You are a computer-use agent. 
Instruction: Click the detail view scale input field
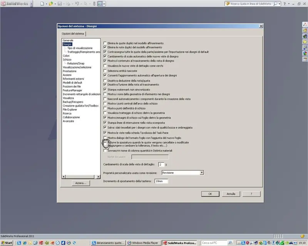click(161, 165)
